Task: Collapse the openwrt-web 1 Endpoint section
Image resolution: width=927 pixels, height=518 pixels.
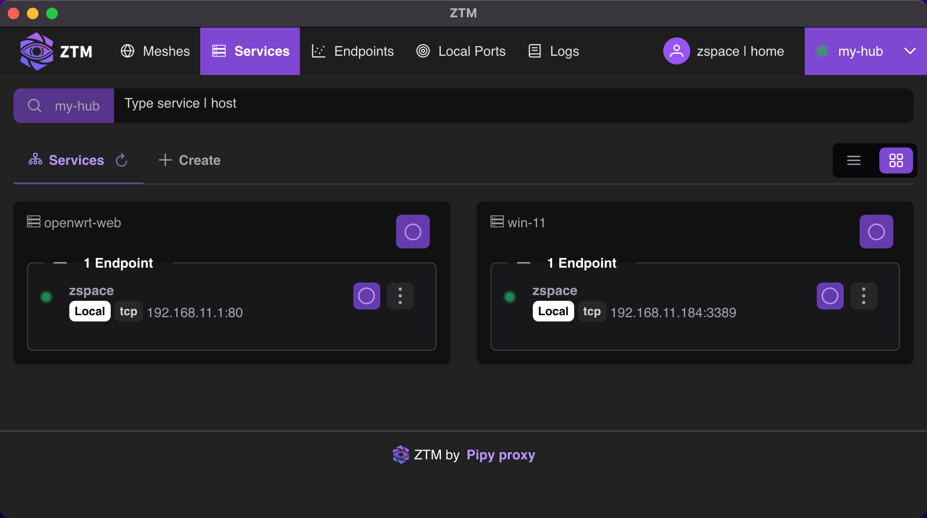Action: point(60,263)
